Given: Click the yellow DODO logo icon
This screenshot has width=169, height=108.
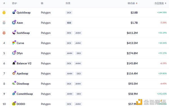Looking at the screenshot, I should 14,104.
